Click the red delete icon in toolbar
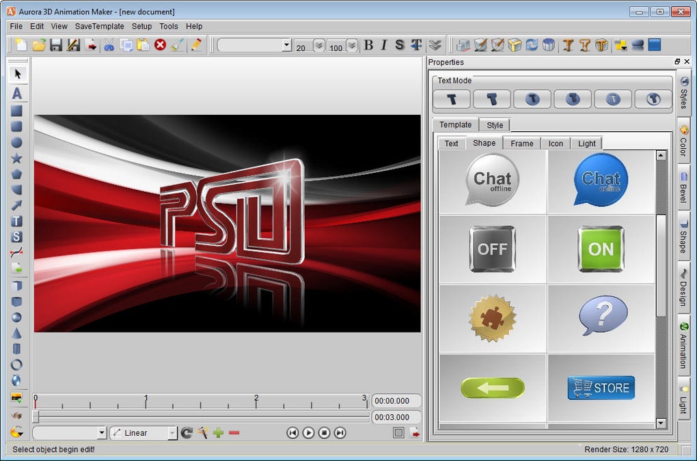The width and height of the screenshot is (697, 461). [x=160, y=45]
